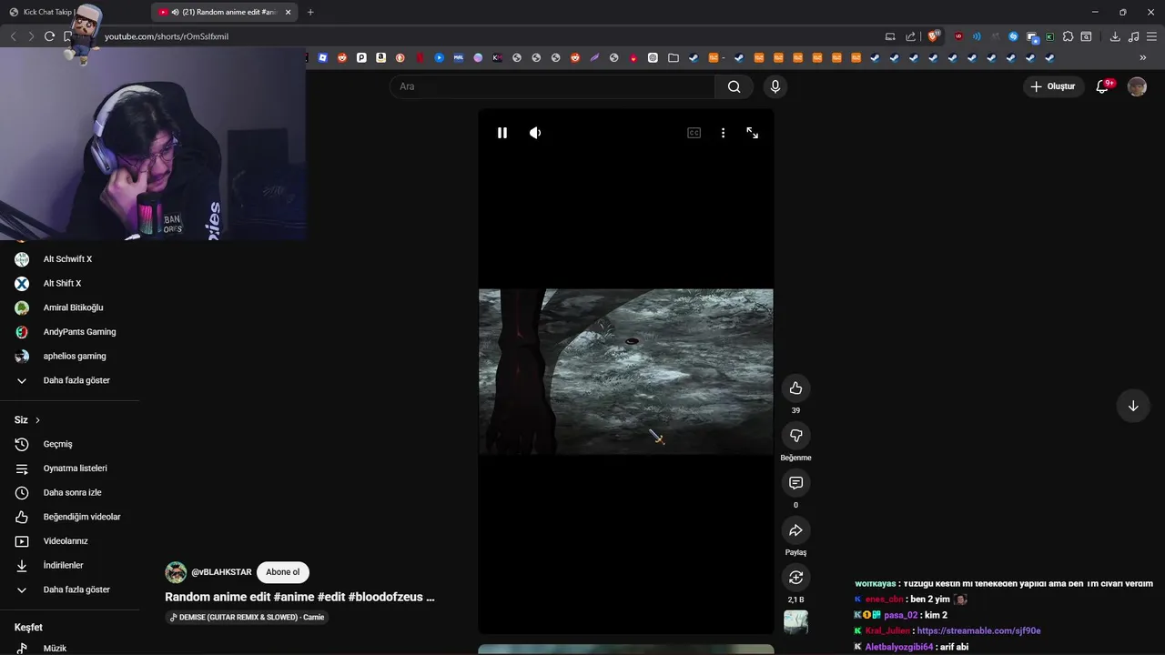Open the extensions puzzle icon
Image resolution: width=1165 pixels, height=655 pixels.
(x=1068, y=36)
